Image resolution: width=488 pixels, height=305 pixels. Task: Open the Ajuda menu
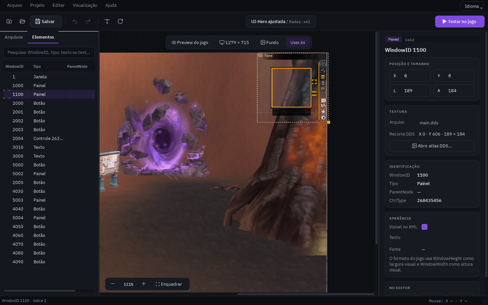point(111,5)
